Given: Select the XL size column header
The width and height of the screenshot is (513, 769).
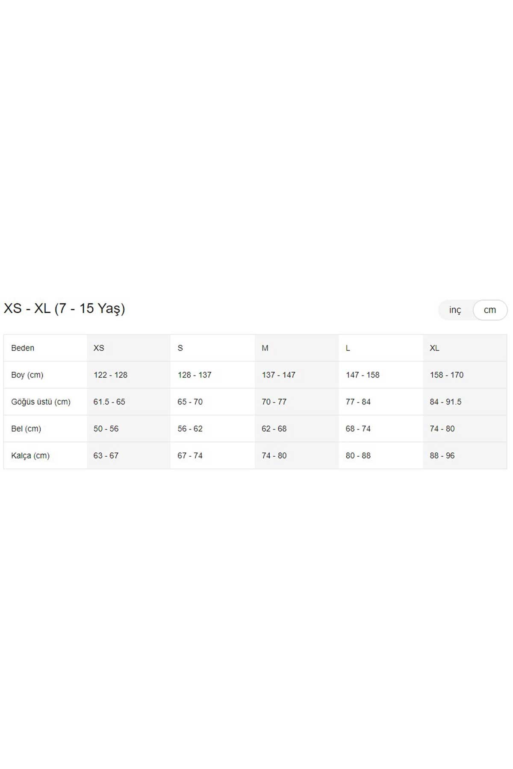Looking at the screenshot, I should coord(434,348).
